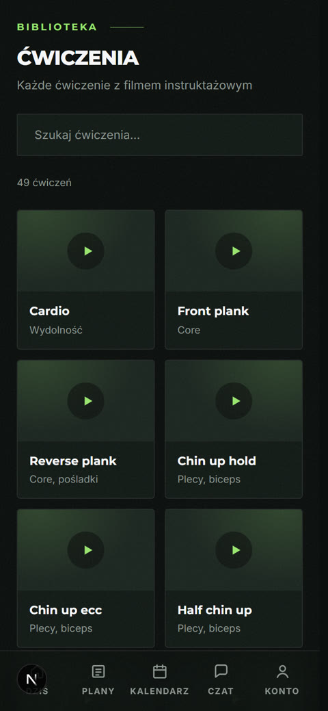Open the Plany tab icon
Screen dimensions: 328x711
coord(98,671)
